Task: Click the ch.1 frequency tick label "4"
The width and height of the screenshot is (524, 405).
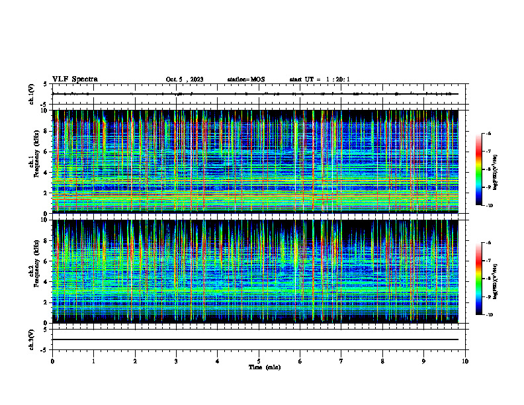Action: 46,173
